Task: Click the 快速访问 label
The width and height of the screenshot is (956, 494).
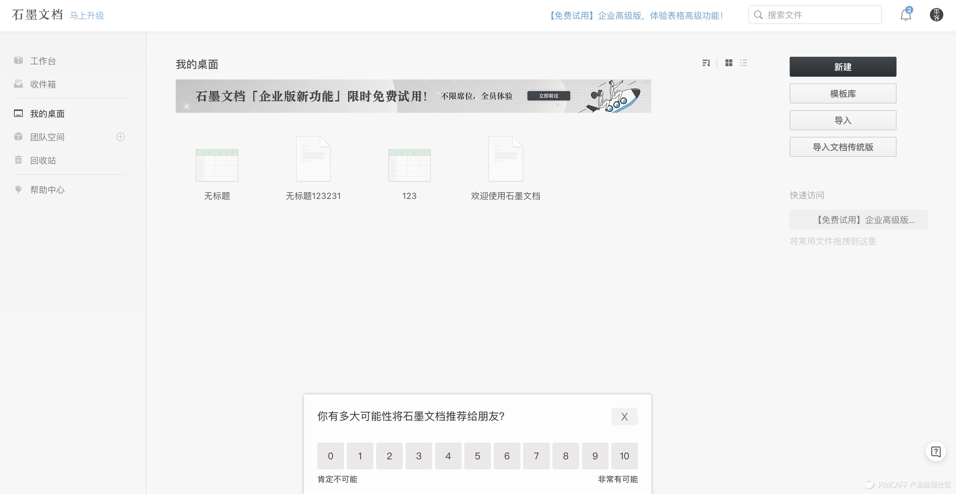Action: [807, 195]
